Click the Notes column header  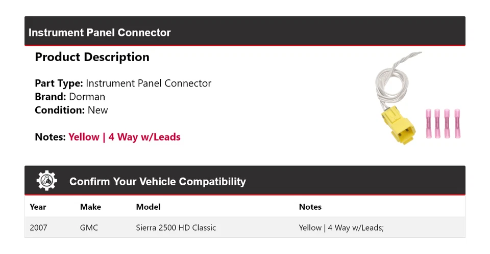pos(310,207)
